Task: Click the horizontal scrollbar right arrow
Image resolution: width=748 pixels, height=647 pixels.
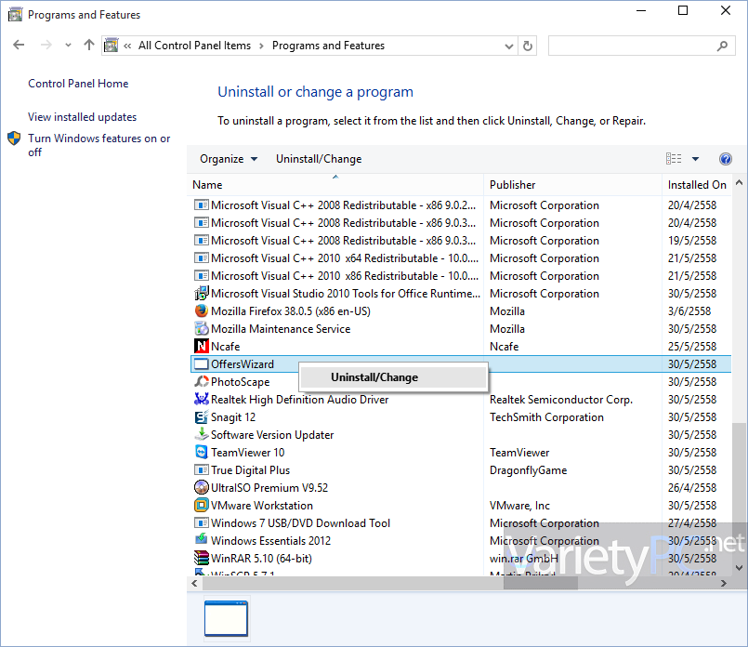Action: coord(724,583)
